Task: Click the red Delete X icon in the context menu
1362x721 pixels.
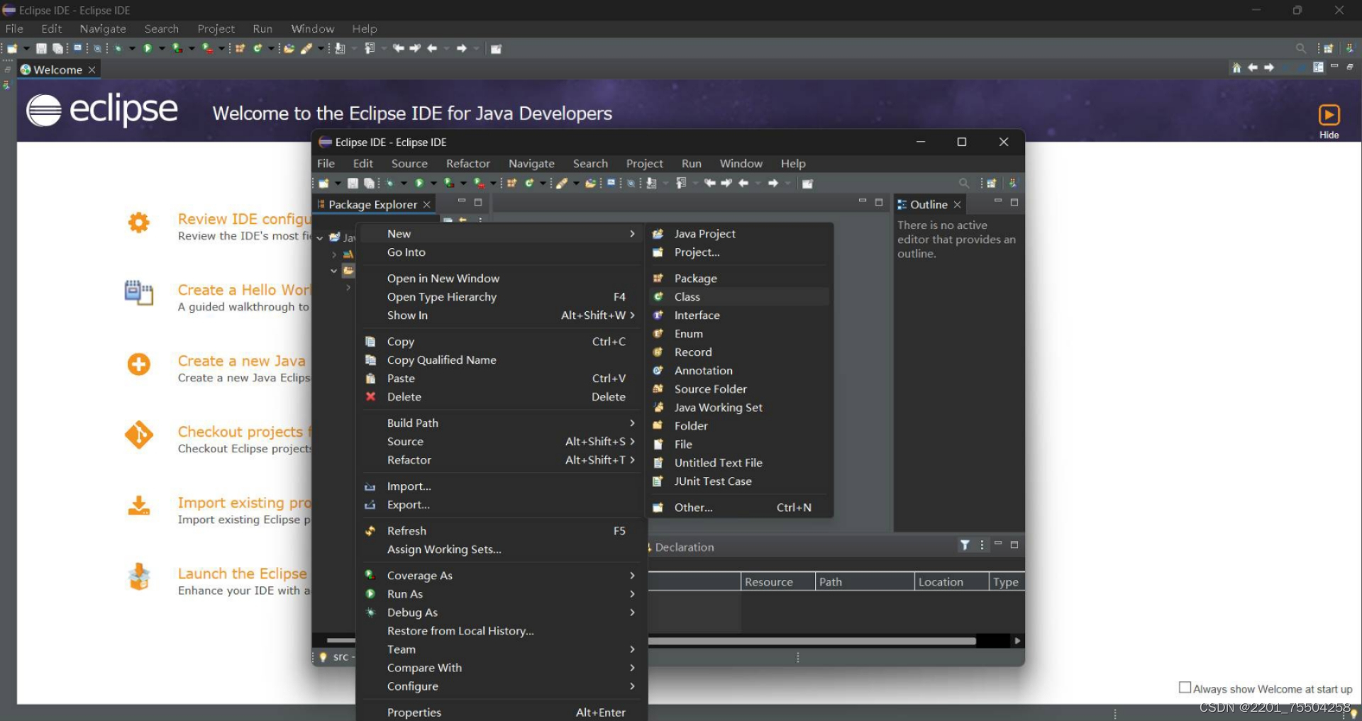Action: pos(370,396)
